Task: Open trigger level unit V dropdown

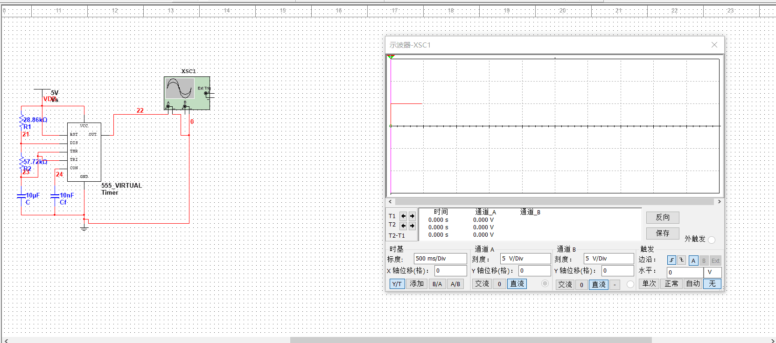Action: pyautogui.click(x=713, y=272)
